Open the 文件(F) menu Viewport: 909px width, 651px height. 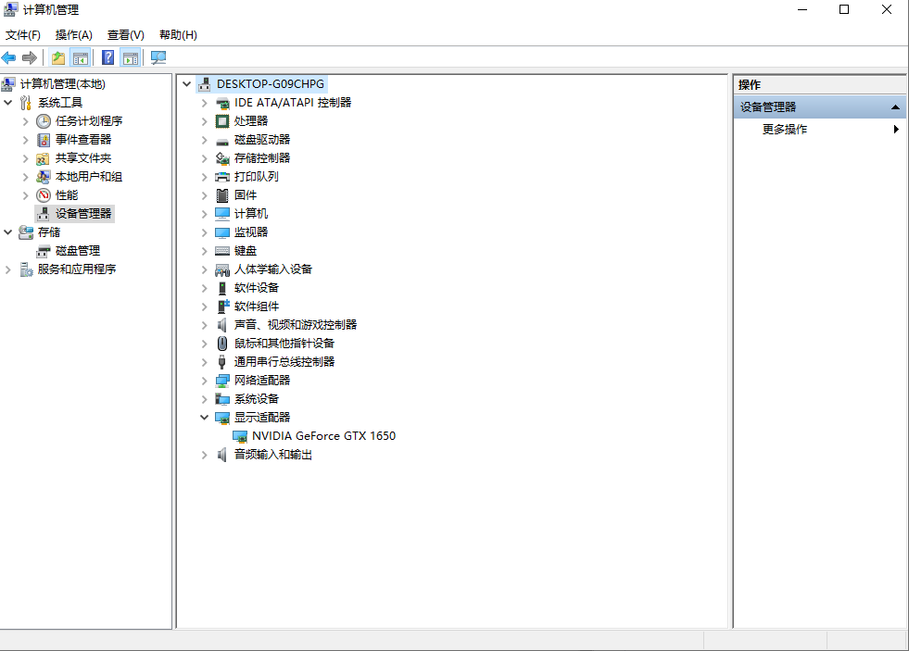pyautogui.click(x=23, y=35)
